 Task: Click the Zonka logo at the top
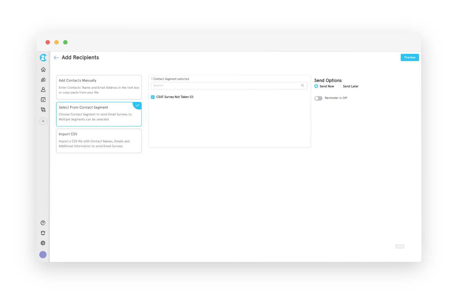tap(43, 57)
